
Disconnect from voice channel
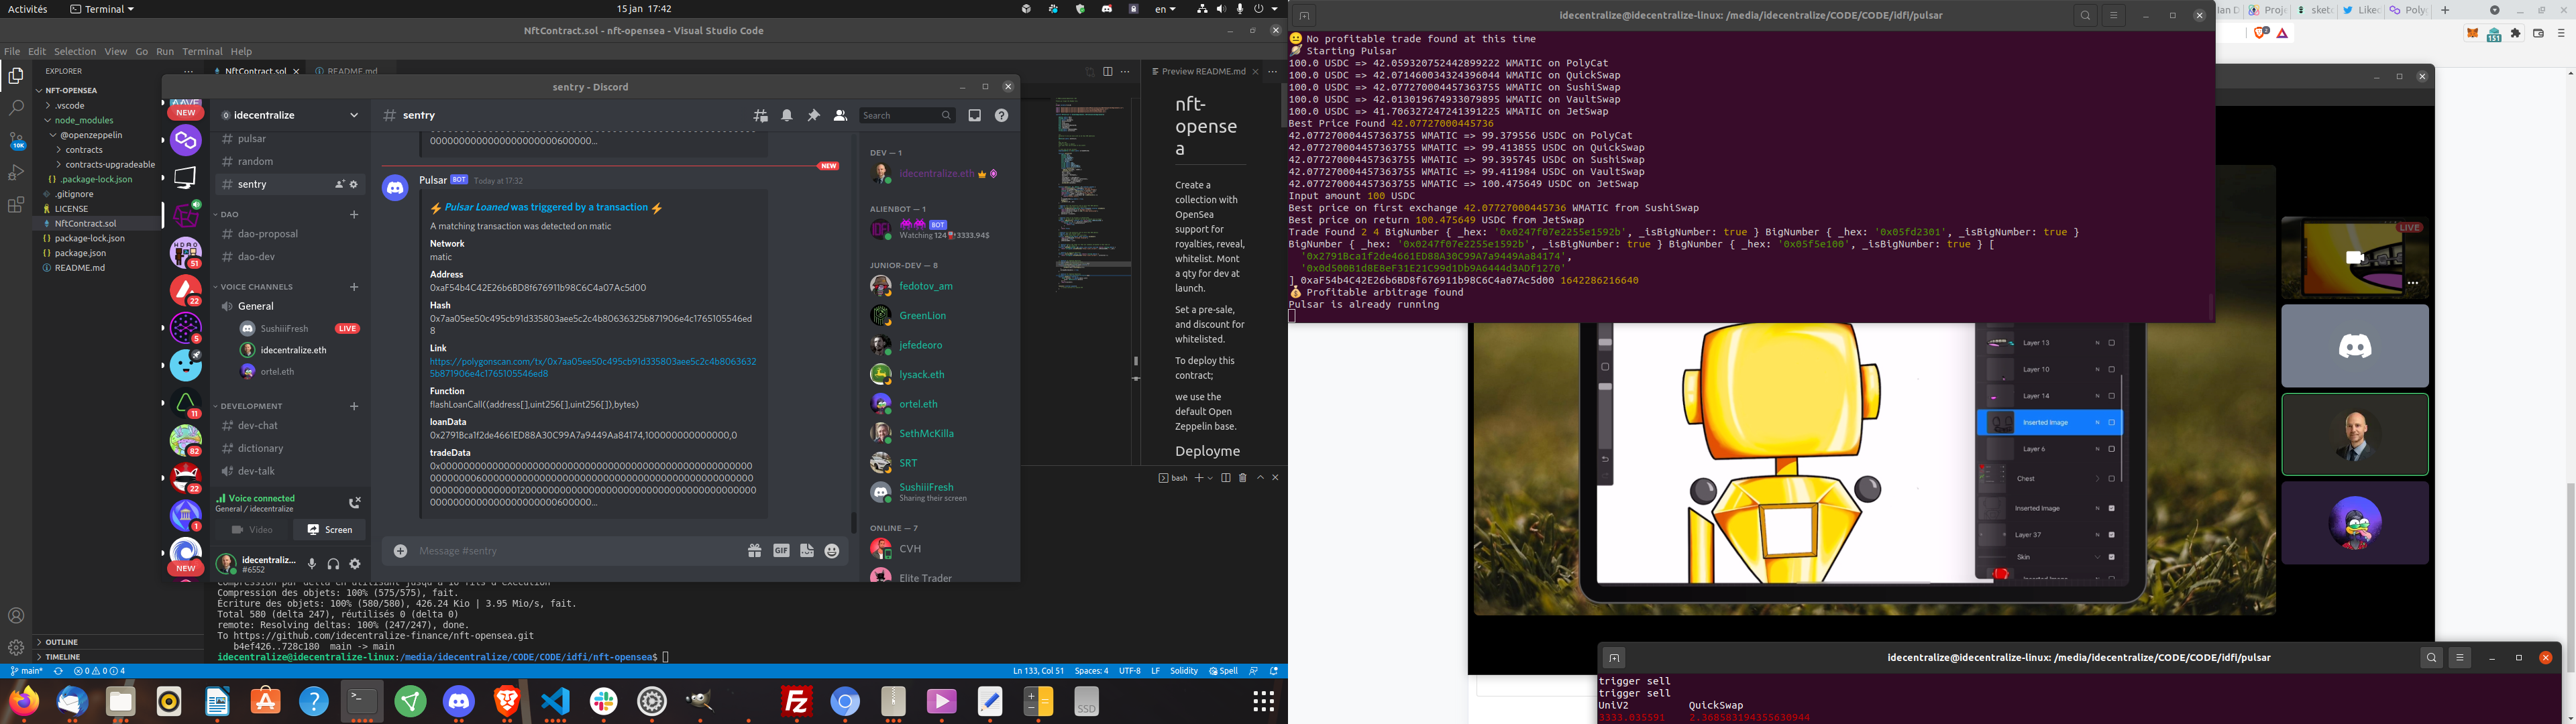[354, 503]
